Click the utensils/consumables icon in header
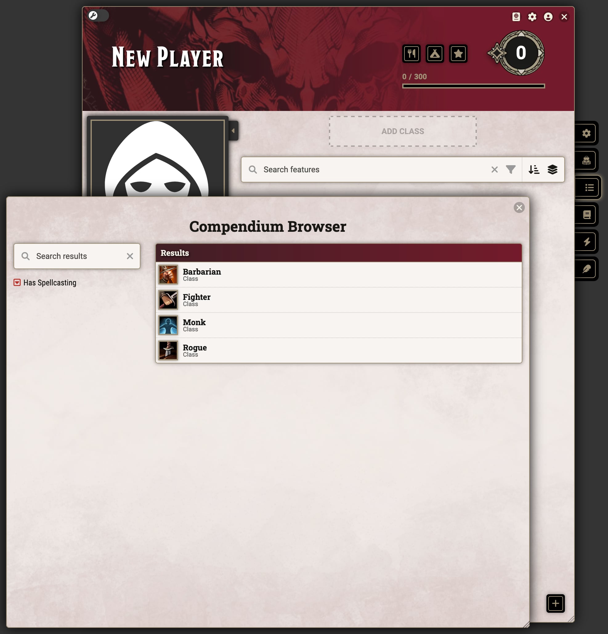Viewport: 608px width, 634px height. tap(411, 53)
